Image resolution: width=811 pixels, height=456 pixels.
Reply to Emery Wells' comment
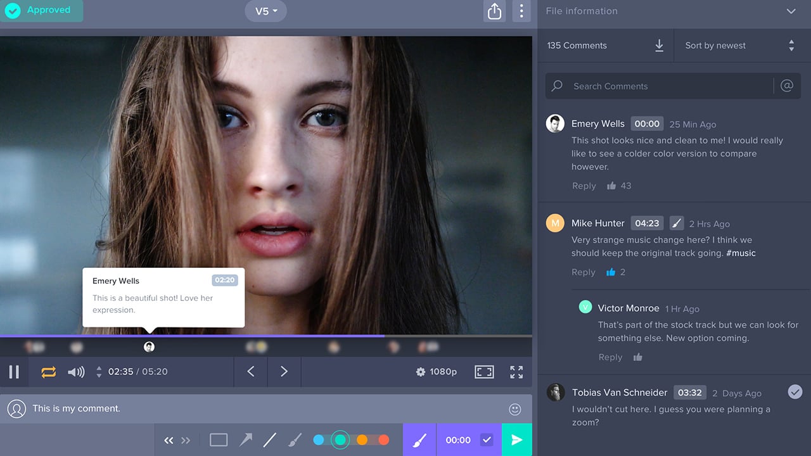pyautogui.click(x=584, y=186)
